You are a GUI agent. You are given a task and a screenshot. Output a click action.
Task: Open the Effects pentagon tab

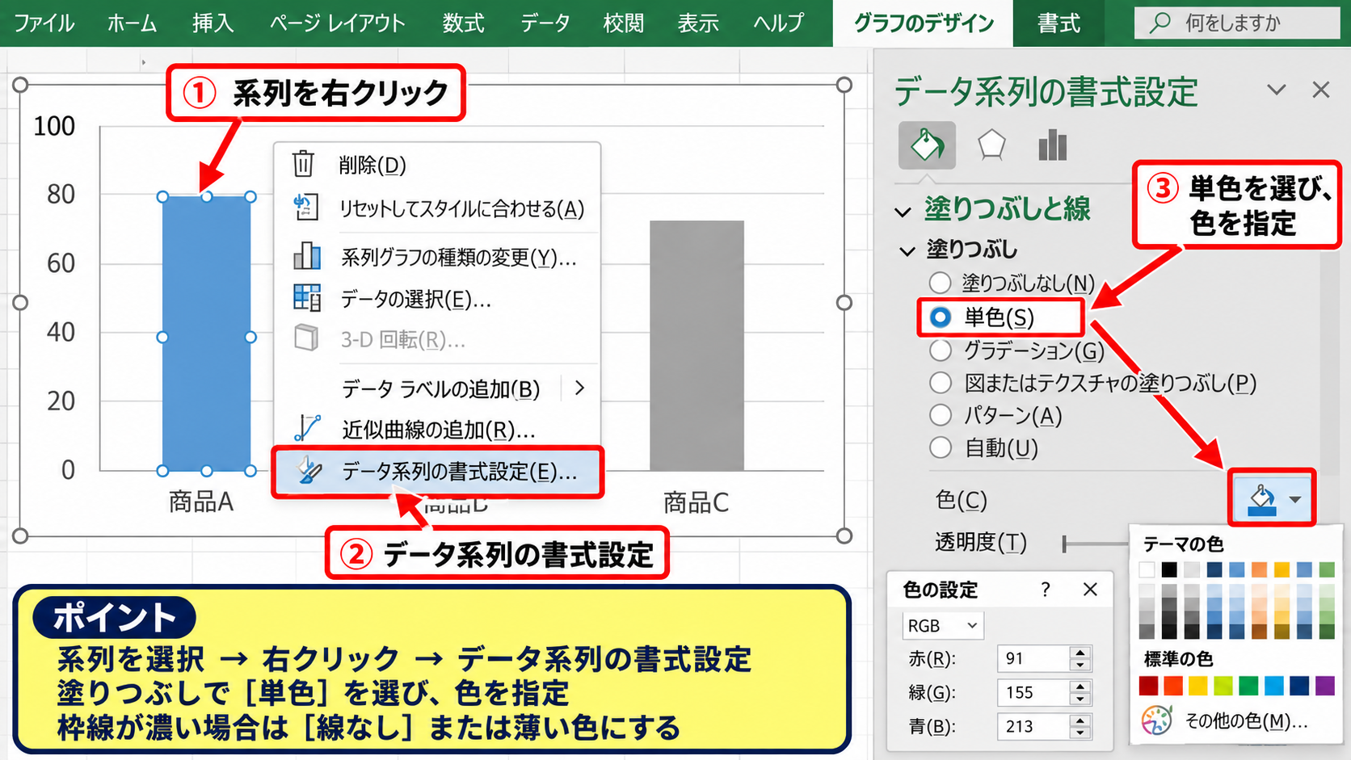[991, 146]
